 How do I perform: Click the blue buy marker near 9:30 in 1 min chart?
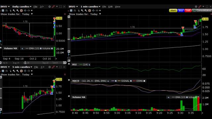[182, 35]
